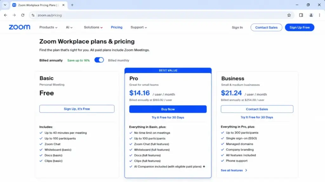Click AI Companion included feature text
The image size is (325, 182).
[x=168, y=167]
